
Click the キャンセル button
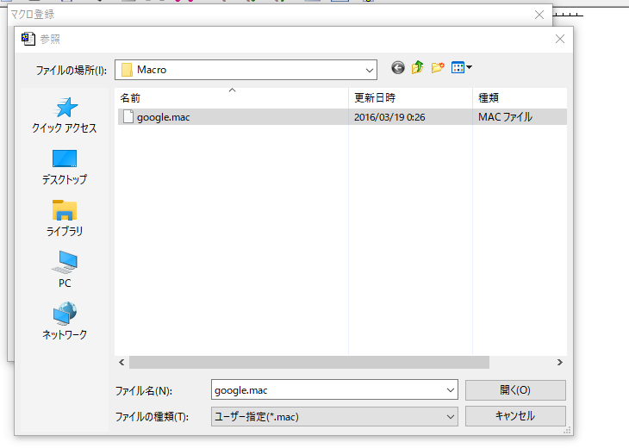click(x=515, y=416)
